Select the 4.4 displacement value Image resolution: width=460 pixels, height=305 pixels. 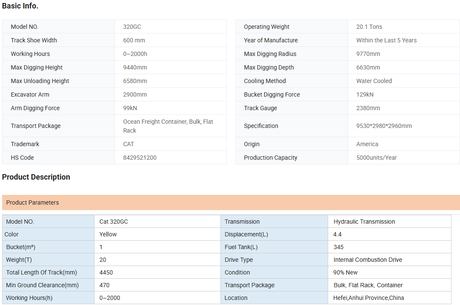[x=337, y=234]
